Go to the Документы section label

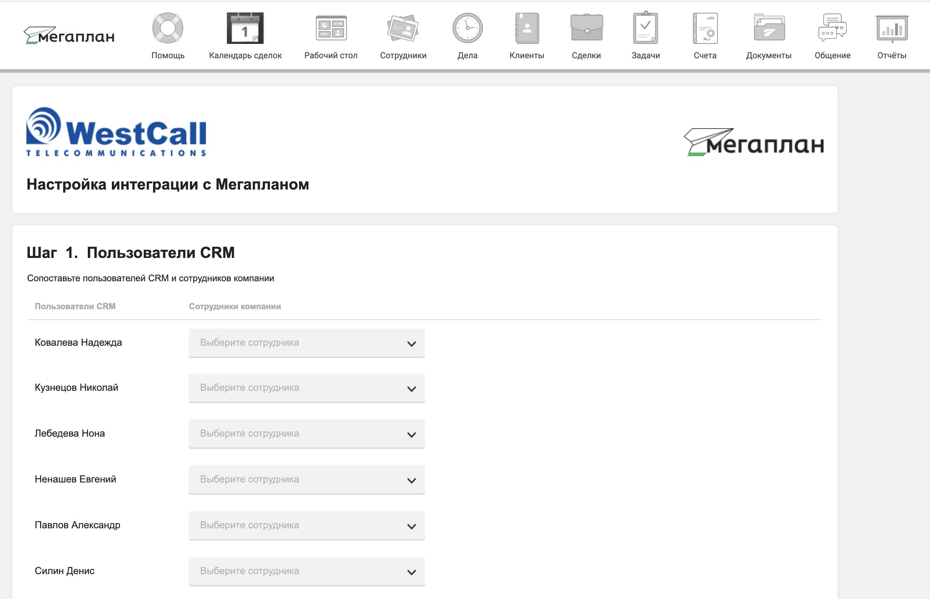769,56
